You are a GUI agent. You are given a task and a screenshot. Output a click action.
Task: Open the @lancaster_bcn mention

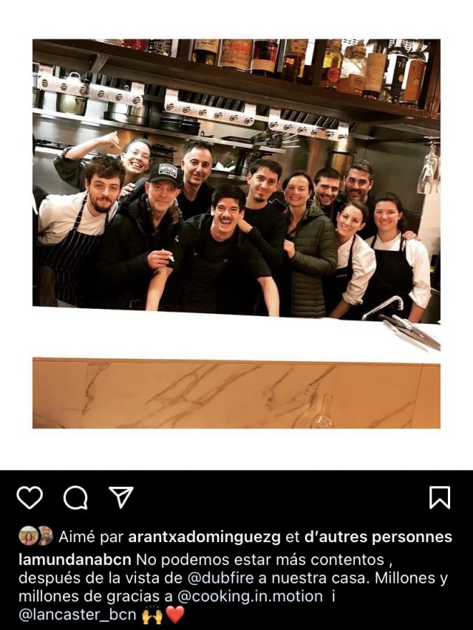pyautogui.click(x=77, y=614)
